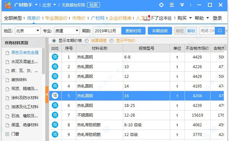Switch to the 企业价格库 tab
Screen dimensions: 229x141
(x=120, y=18)
